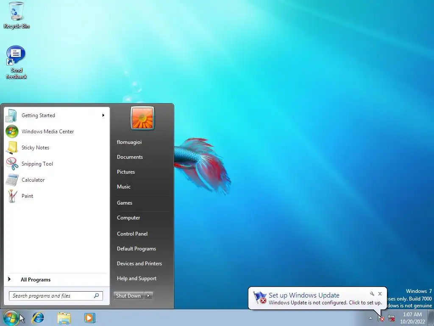This screenshot has width=434, height=326.
Task: Open Windows Explorer folder icon on taskbar
Action: [x=64, y=318]
